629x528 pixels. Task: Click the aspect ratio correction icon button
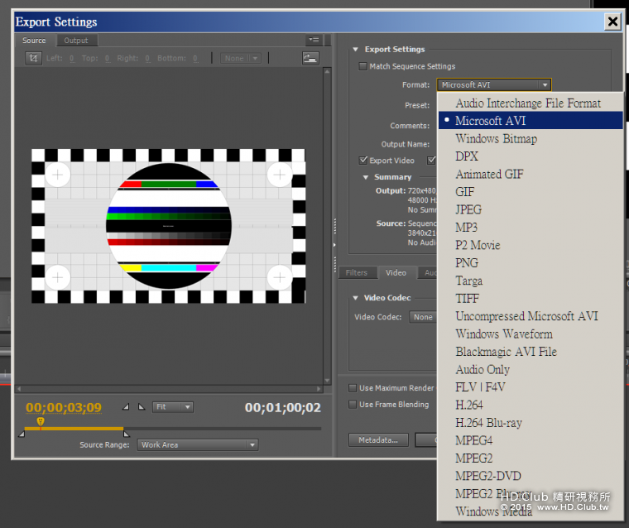pos(310,58)
